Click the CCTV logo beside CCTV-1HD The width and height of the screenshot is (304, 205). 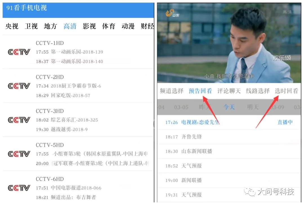tap(19, 52)
